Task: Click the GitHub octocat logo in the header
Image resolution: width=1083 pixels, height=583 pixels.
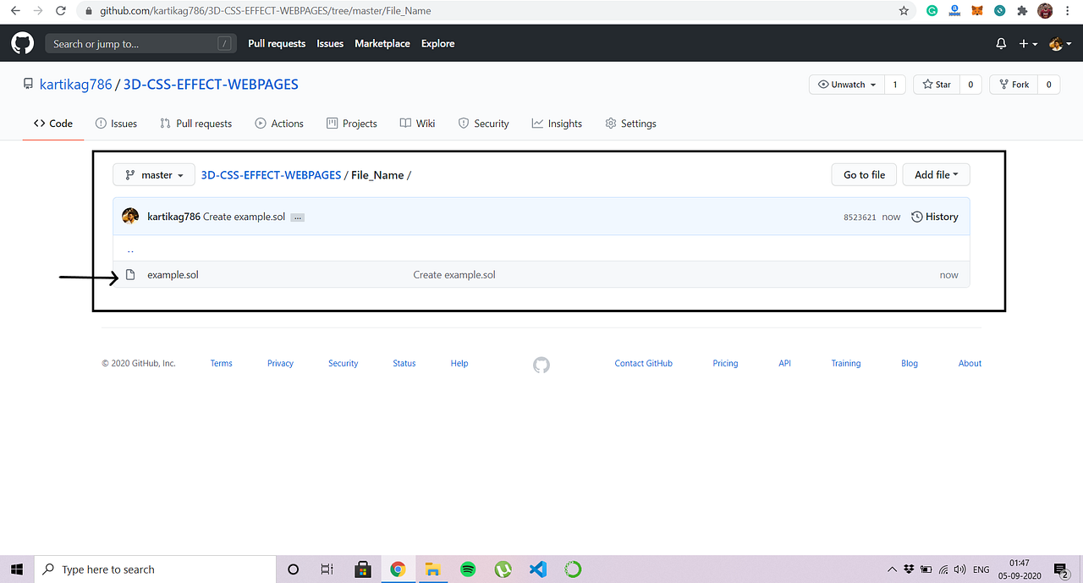Action: (22, 42)
